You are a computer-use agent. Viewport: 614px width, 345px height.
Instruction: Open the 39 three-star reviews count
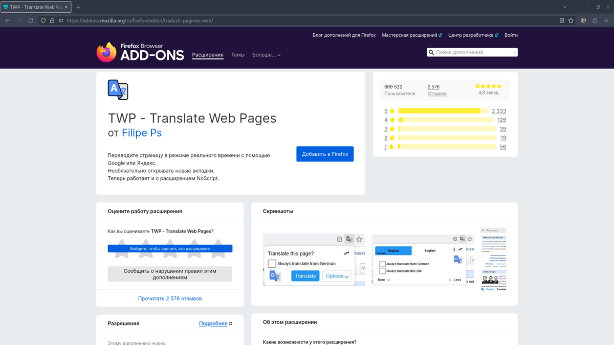point(503,129)
